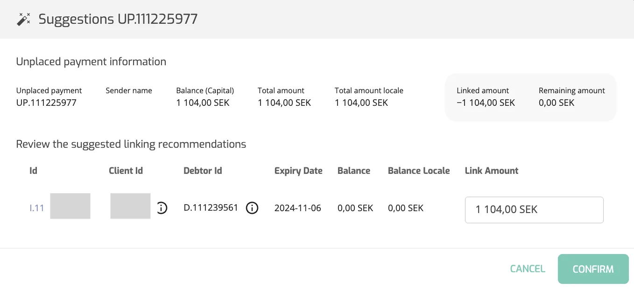Open the info icon beside D.111239561

[x=252, y=208]
